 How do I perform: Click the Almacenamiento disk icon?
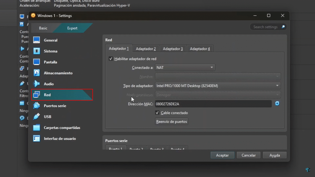tap(37, 73)
